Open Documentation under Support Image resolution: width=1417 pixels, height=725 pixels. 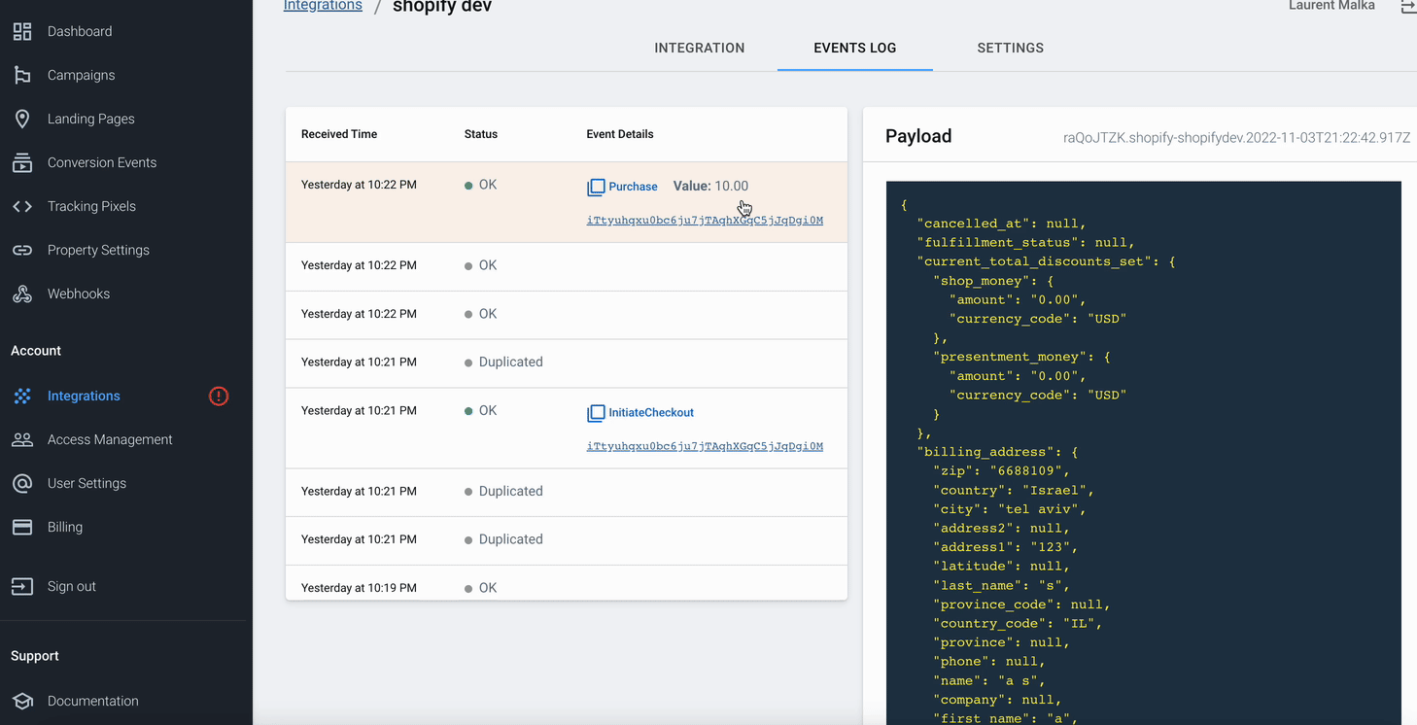[x=93, y=701]
